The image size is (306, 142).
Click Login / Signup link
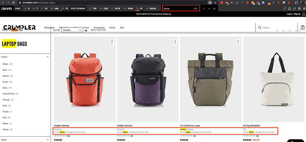293,14
